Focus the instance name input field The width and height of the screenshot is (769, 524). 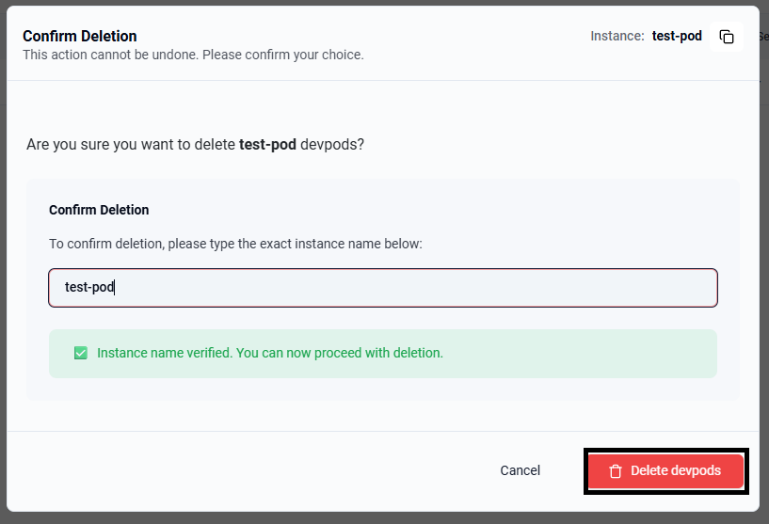tap(383, 288)
